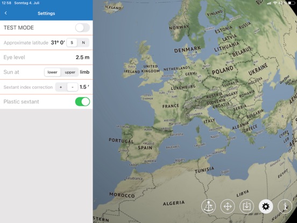
Task: Tap DENMARK on the globe map
Action: tap(187, 50)
